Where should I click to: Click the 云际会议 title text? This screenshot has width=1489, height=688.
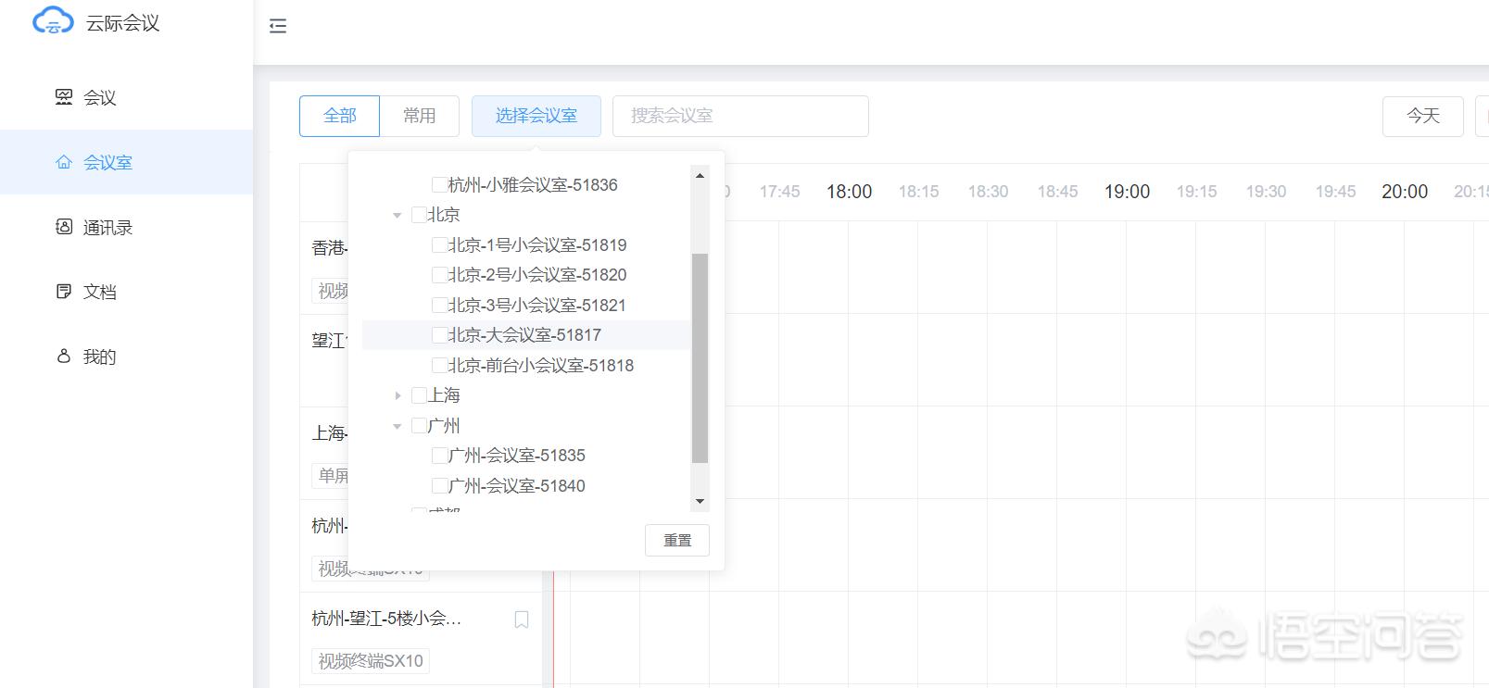click(x=123, y=23)
